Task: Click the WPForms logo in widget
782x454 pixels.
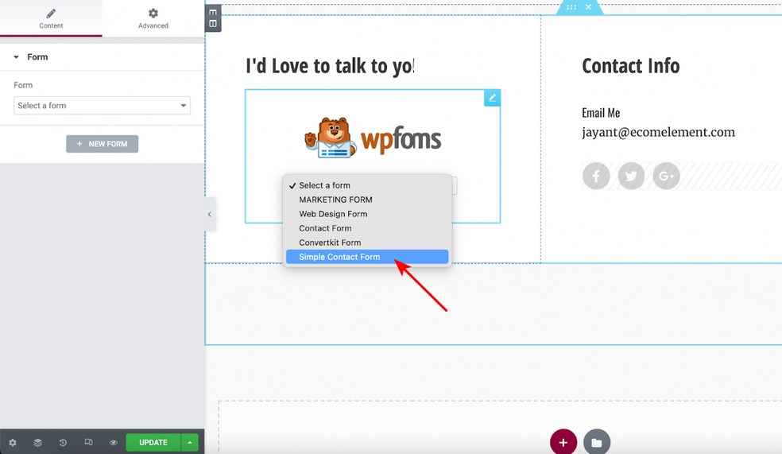Action: [x=373, y=138]
